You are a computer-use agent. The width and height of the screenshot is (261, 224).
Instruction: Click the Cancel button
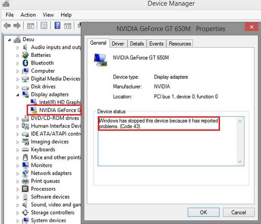[238, 212]
